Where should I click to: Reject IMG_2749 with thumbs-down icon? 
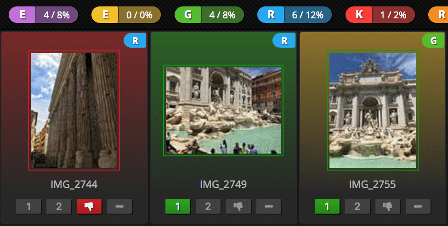point(238,206)
